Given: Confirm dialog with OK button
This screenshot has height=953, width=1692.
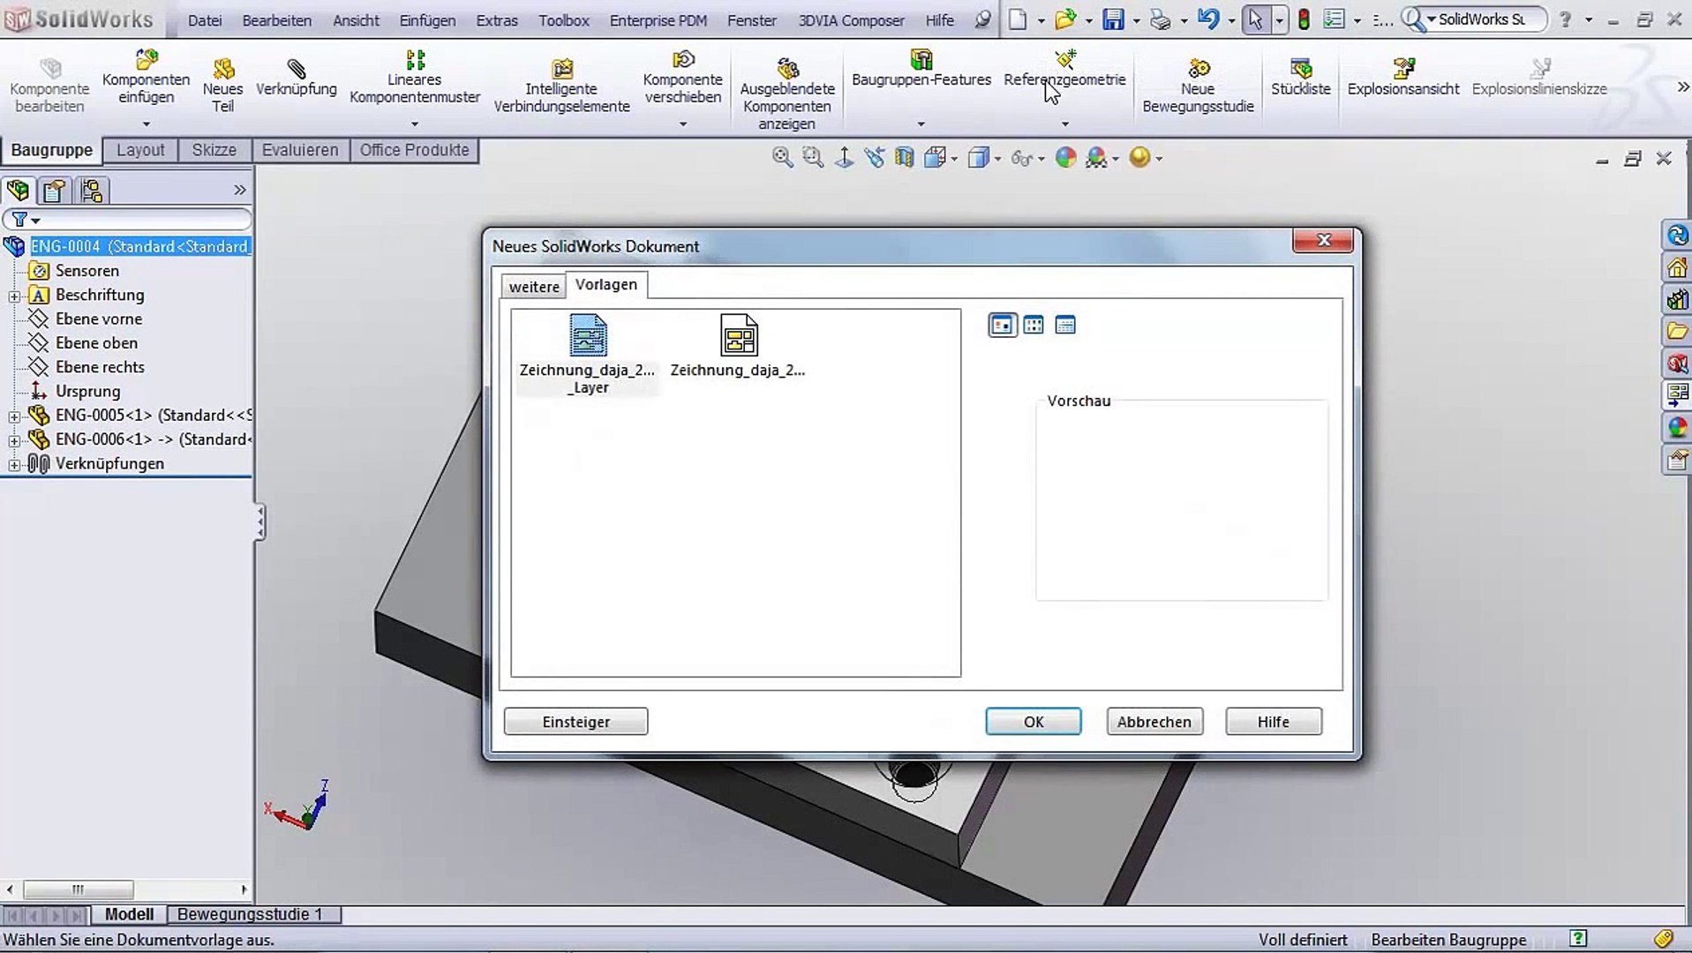Looking at the screenshot, I should tap(1034, 722).
